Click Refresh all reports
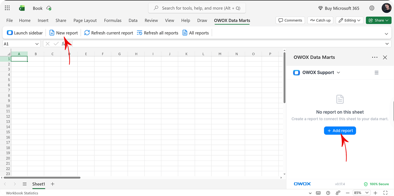 click(157, 33)
